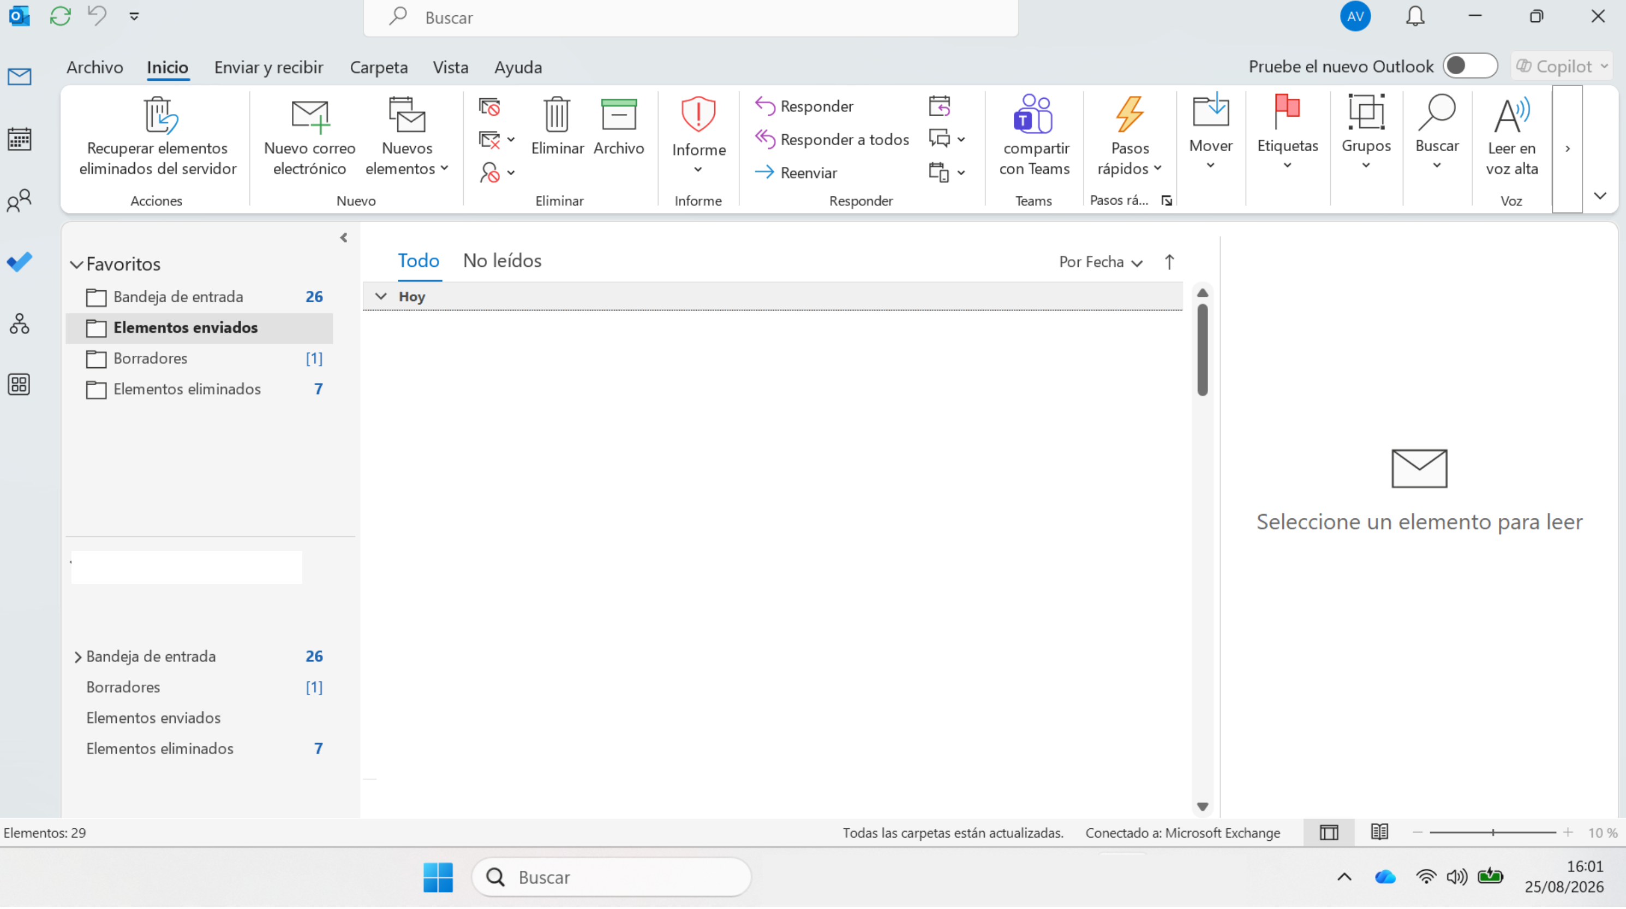Click the message list vertical scrollbar

[x=1202, y=350]
